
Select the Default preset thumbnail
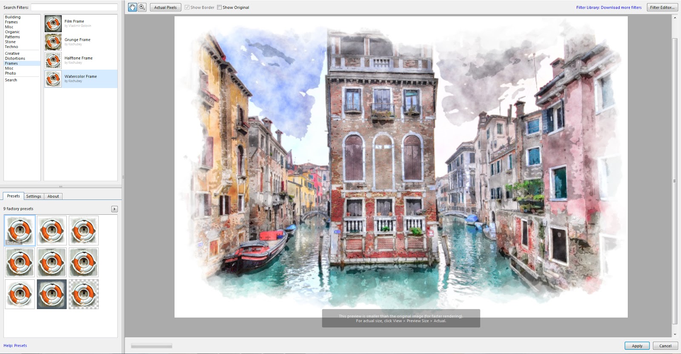[x=20, y=230]
